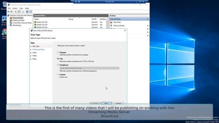Select Connection Security Rules in the tree
The width and height of the screenshot is (219, 123).
pyautogui.click(x=22, y=23)
